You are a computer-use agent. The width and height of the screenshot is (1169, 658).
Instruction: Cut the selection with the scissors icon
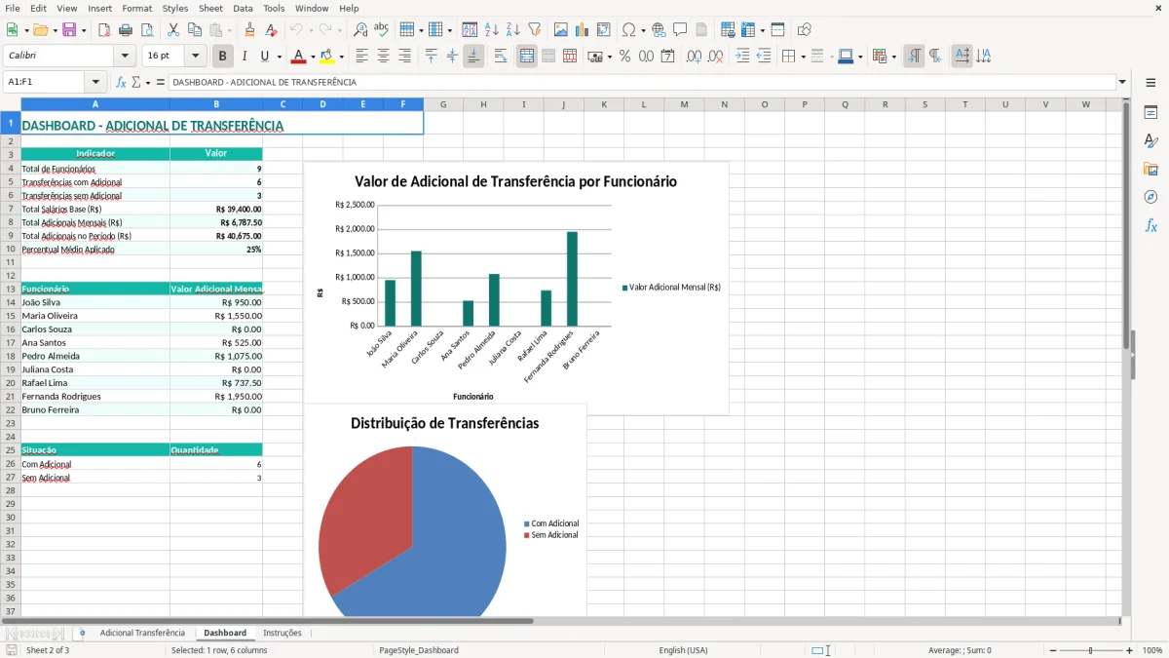(x=173, y=30)
